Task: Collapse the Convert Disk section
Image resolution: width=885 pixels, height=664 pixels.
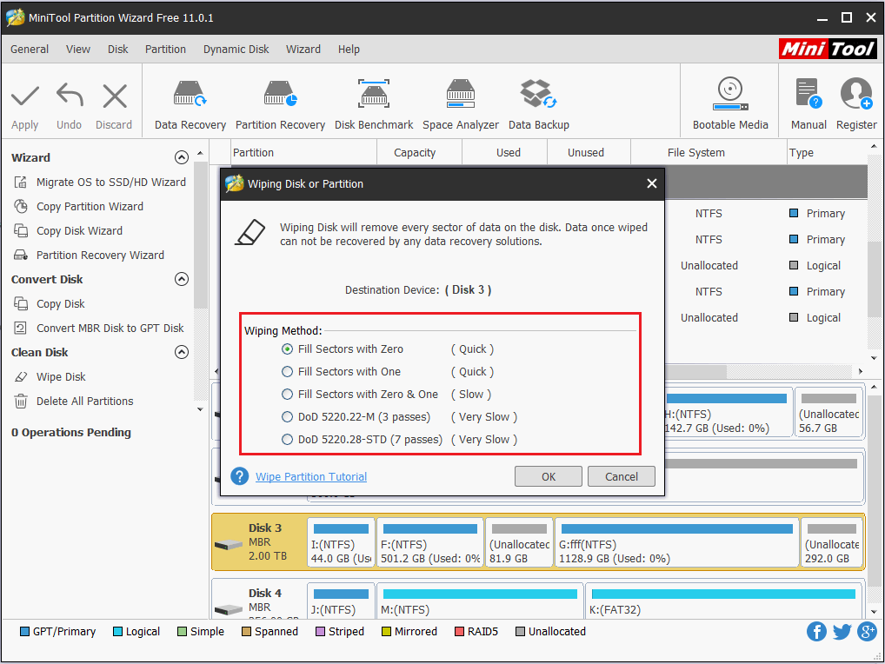Action: 181,279
